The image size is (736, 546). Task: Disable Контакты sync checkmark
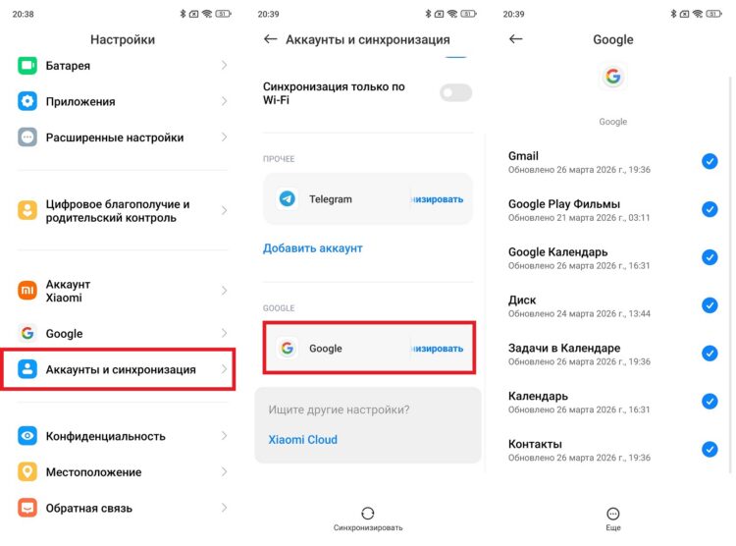[710, 449]
